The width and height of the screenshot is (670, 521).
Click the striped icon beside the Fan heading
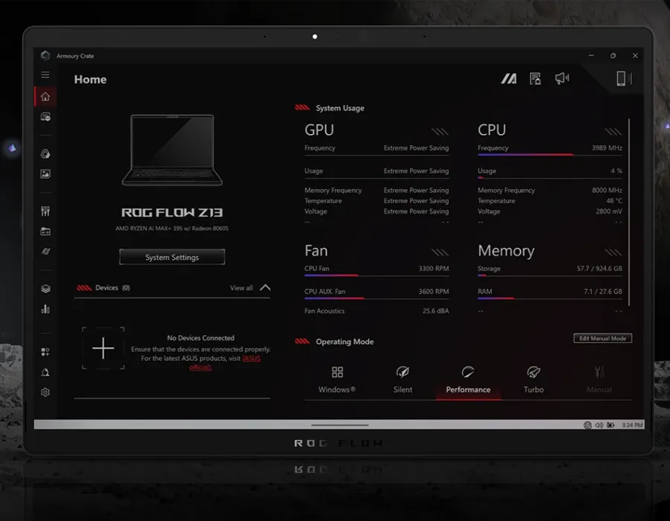pos(440,252)
